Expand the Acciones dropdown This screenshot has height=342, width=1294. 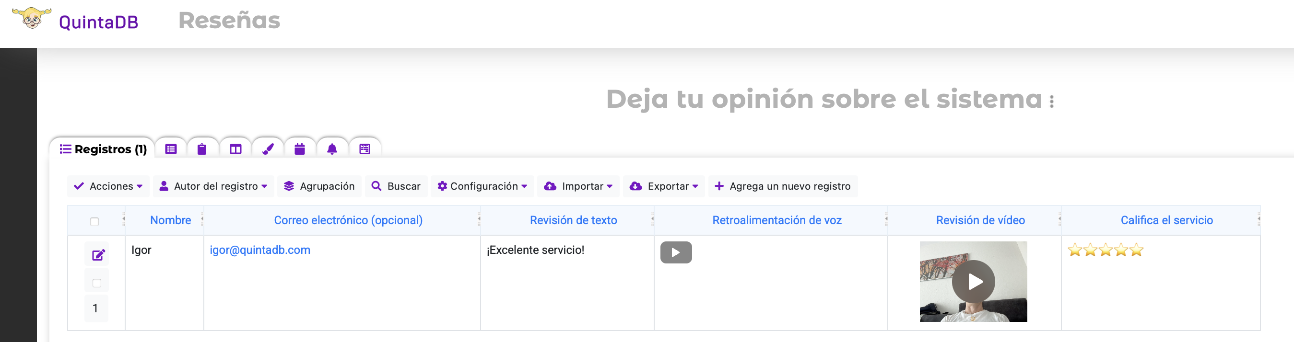coord(108,186)
